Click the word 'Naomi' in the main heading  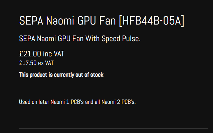(x=60, y=21)
